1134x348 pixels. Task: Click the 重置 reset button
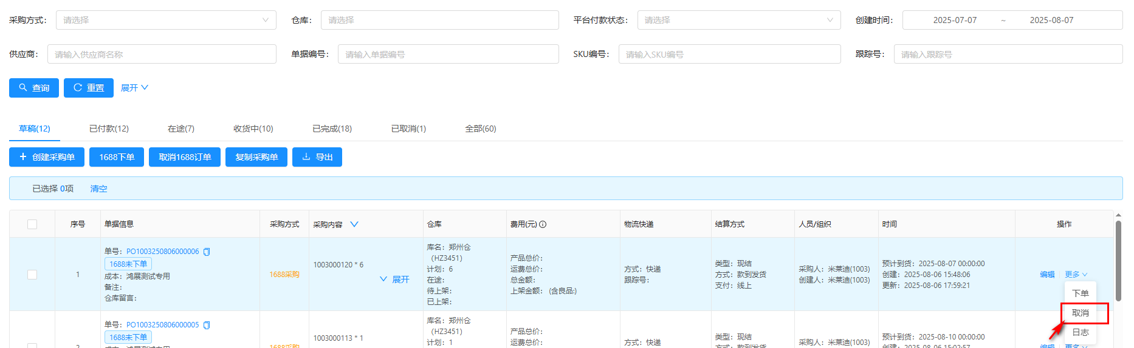click(x=89, y=88)
